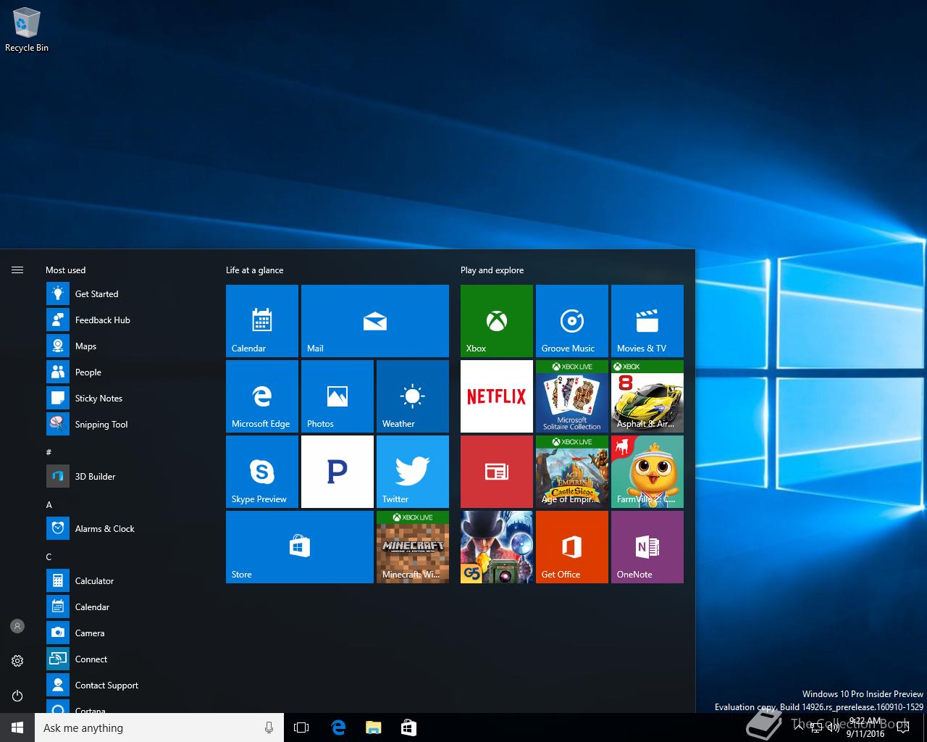
Task: Launch the OneNote tile
Action: (647, 547)
